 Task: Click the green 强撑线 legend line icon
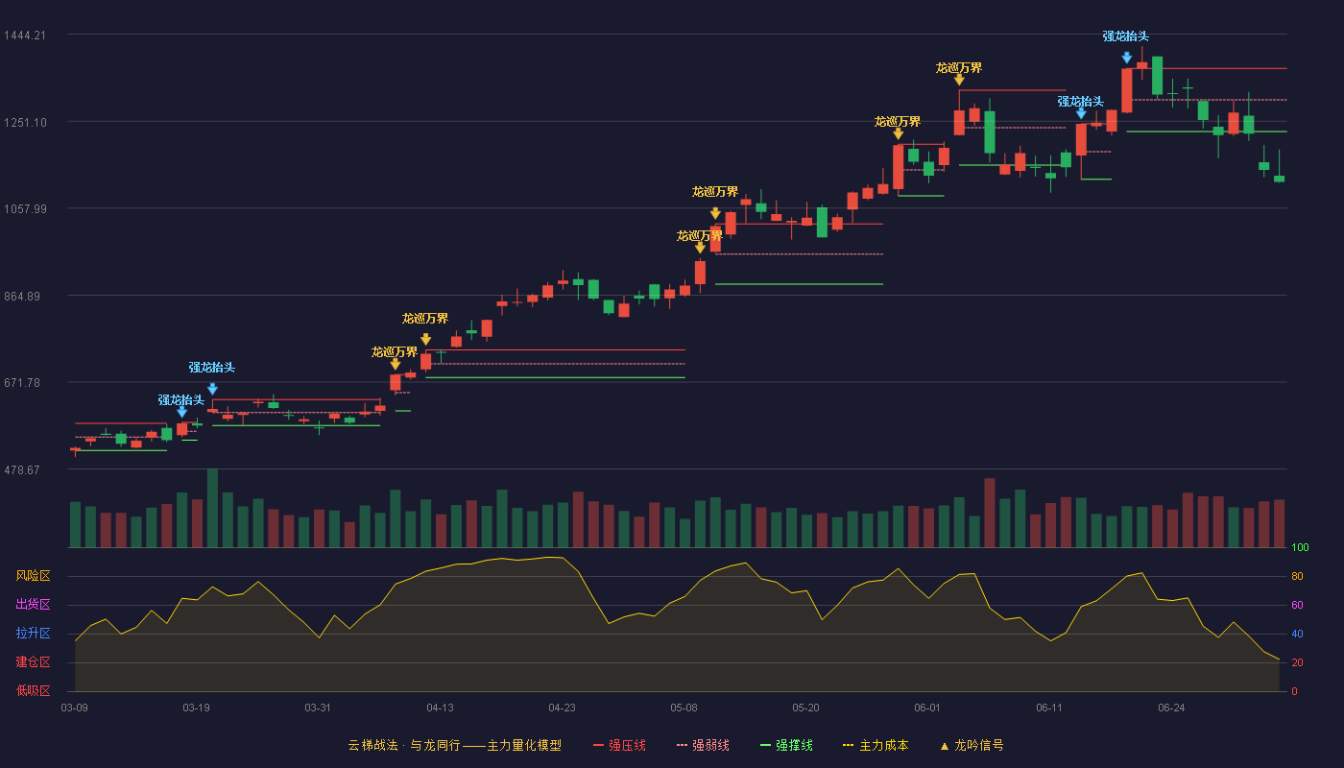click(x=765, y=745)
